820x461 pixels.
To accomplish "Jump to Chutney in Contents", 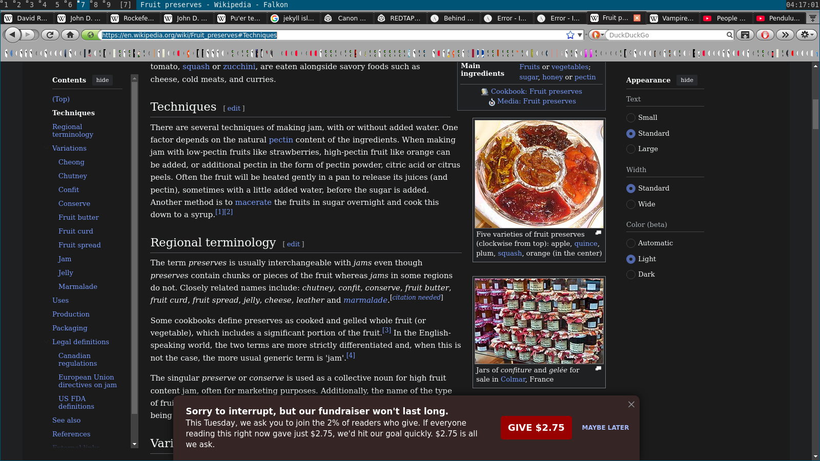I will [x=73, y=176].
